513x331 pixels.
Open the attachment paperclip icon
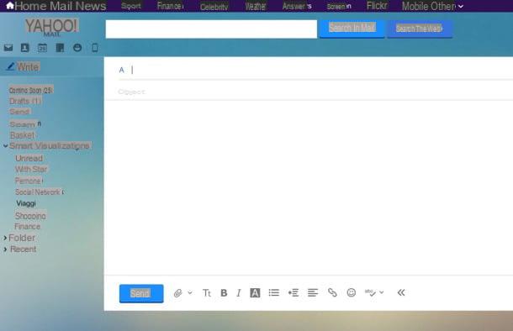click(177, 293)
